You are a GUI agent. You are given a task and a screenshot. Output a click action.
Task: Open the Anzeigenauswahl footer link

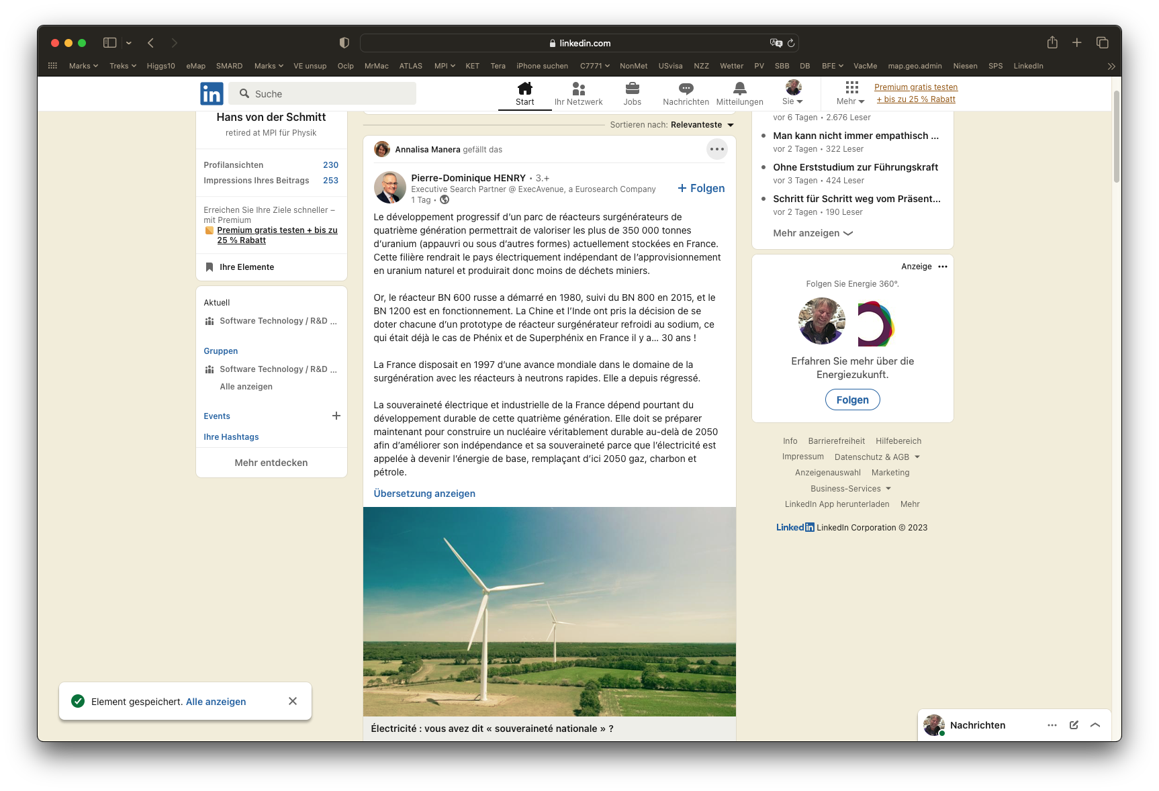point(827,473)
